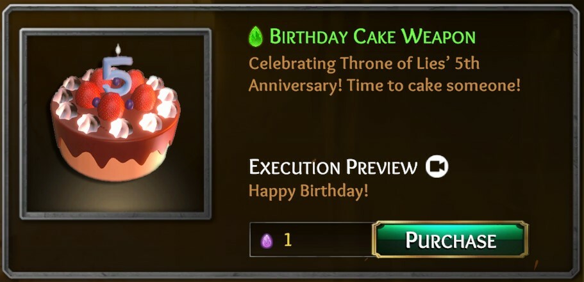Click the price number 1

coord(288,240)
